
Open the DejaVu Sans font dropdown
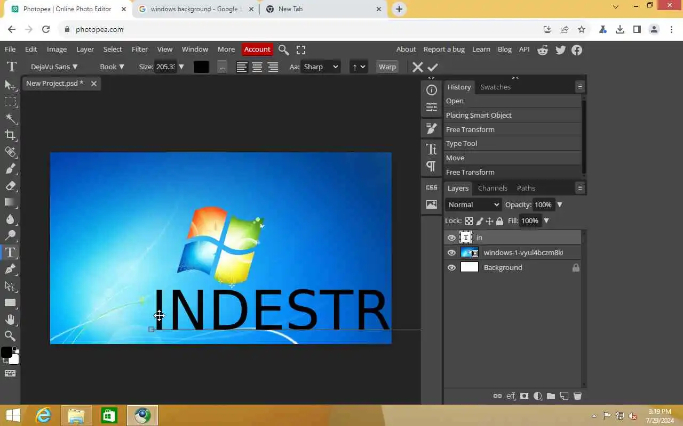[x=54, y=67]
